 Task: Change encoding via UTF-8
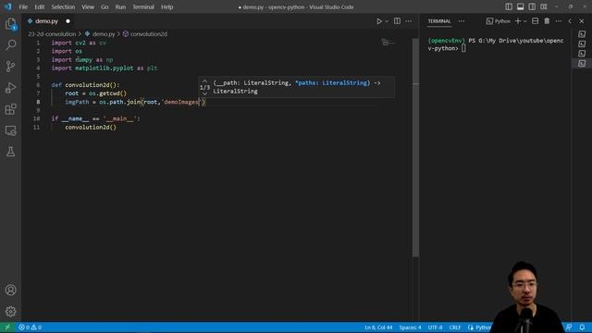click(x=435, y=327)
